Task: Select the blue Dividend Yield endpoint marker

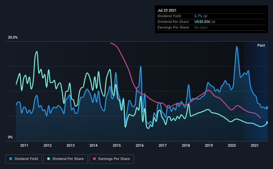Action: (267, 108)
